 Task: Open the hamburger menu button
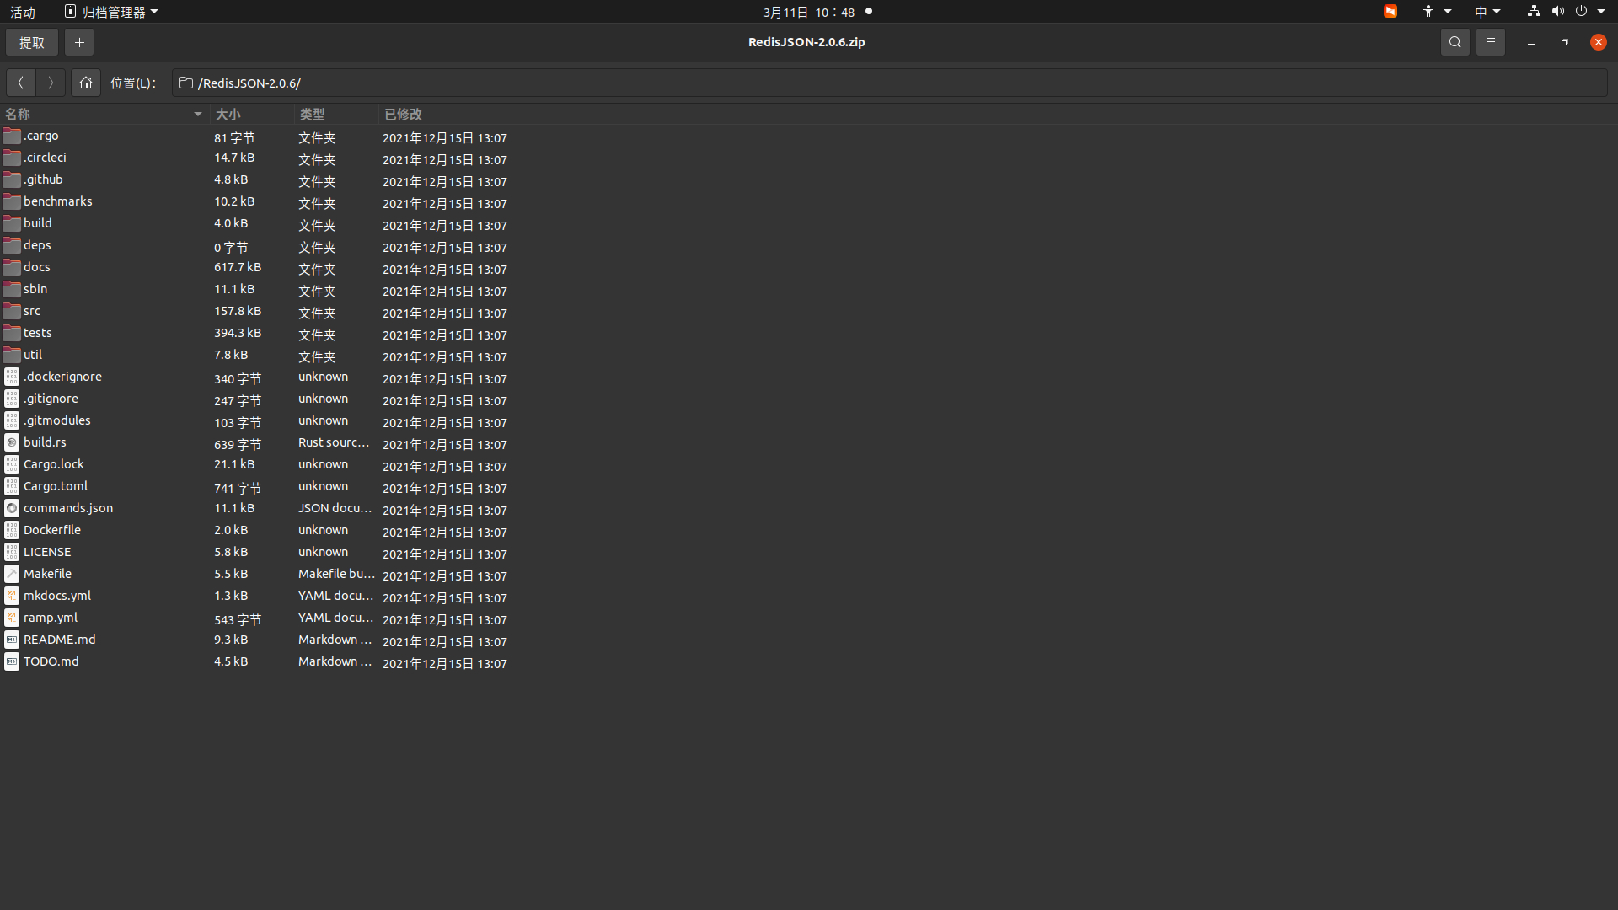[1490, 42]
